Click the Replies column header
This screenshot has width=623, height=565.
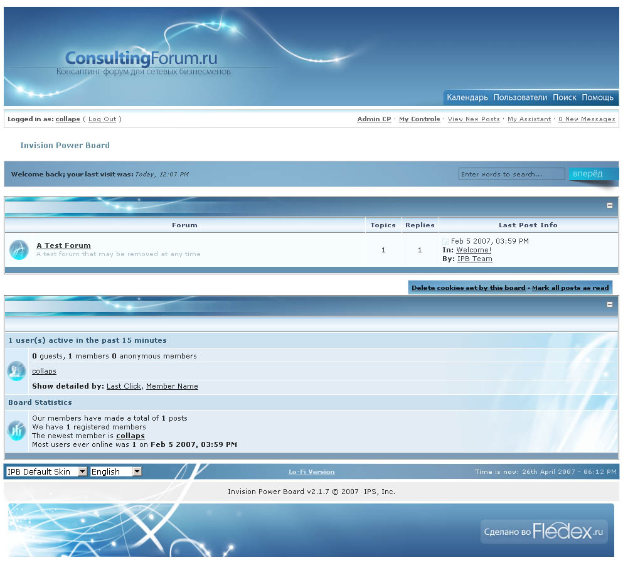pyautogui.click(x=420, y=225)
